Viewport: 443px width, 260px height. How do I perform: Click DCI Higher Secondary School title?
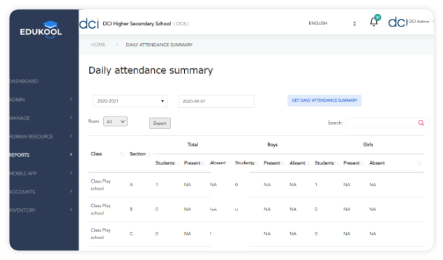pyautogui.click(x=137, y=24)
